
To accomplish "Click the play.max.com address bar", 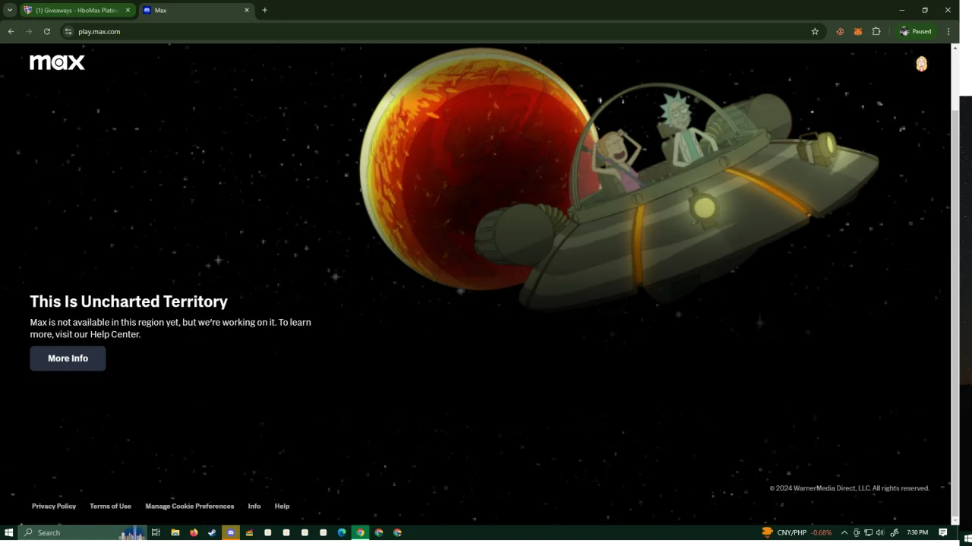I will (x=437, y=32).
